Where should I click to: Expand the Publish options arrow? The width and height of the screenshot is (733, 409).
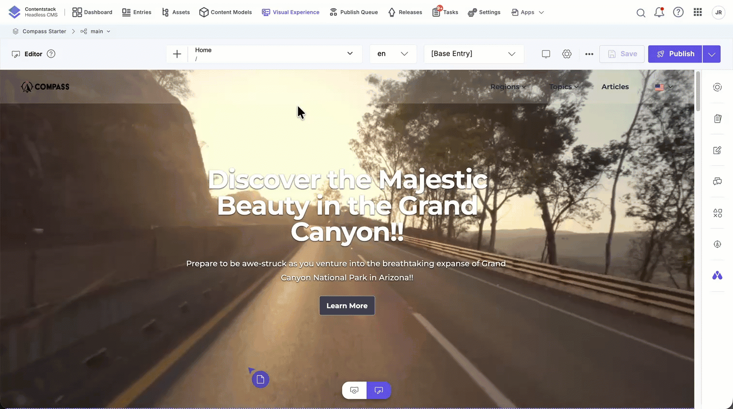click(712, 54)
